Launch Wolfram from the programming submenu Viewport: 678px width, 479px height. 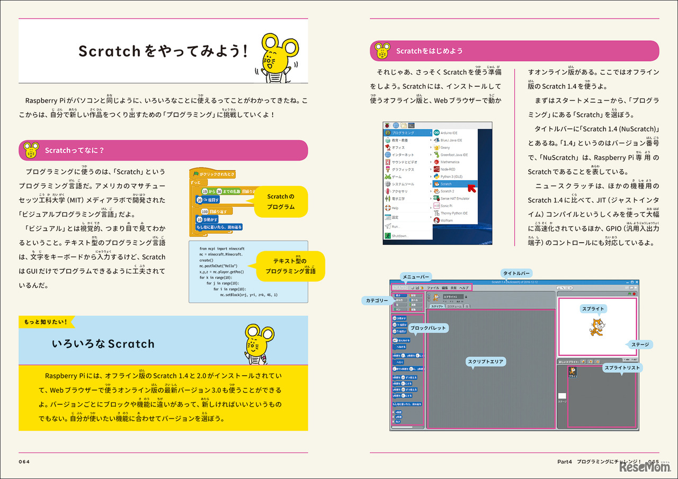[455, 220]
